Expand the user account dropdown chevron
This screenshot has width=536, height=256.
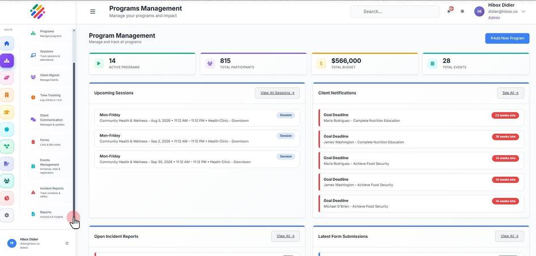click(523, 12)
